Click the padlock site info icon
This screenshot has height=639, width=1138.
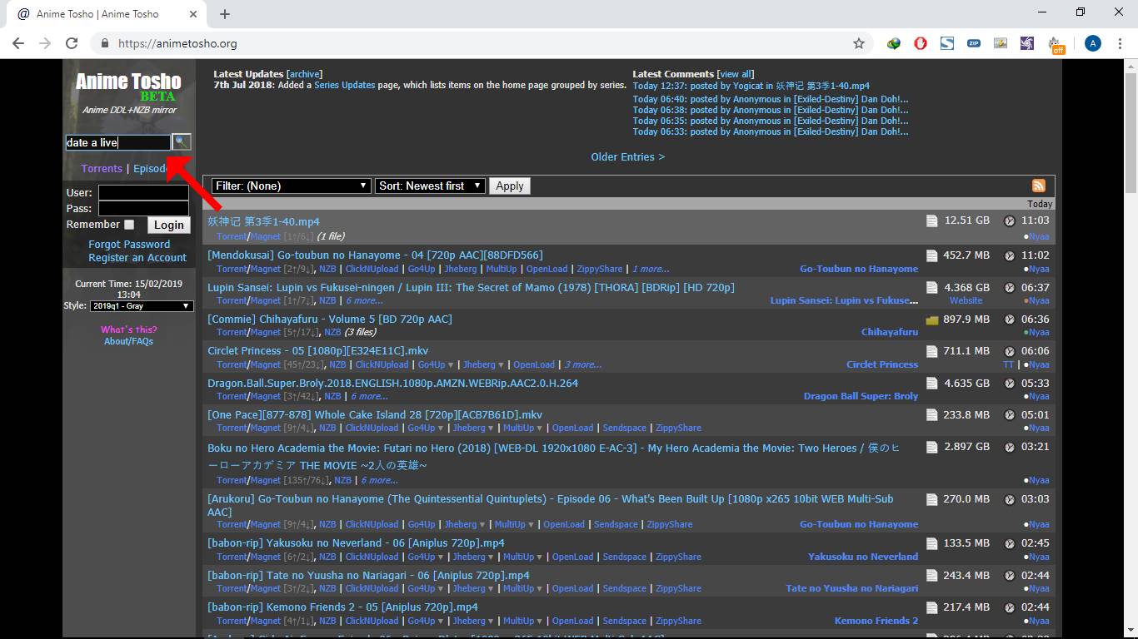tap(105, 43)
